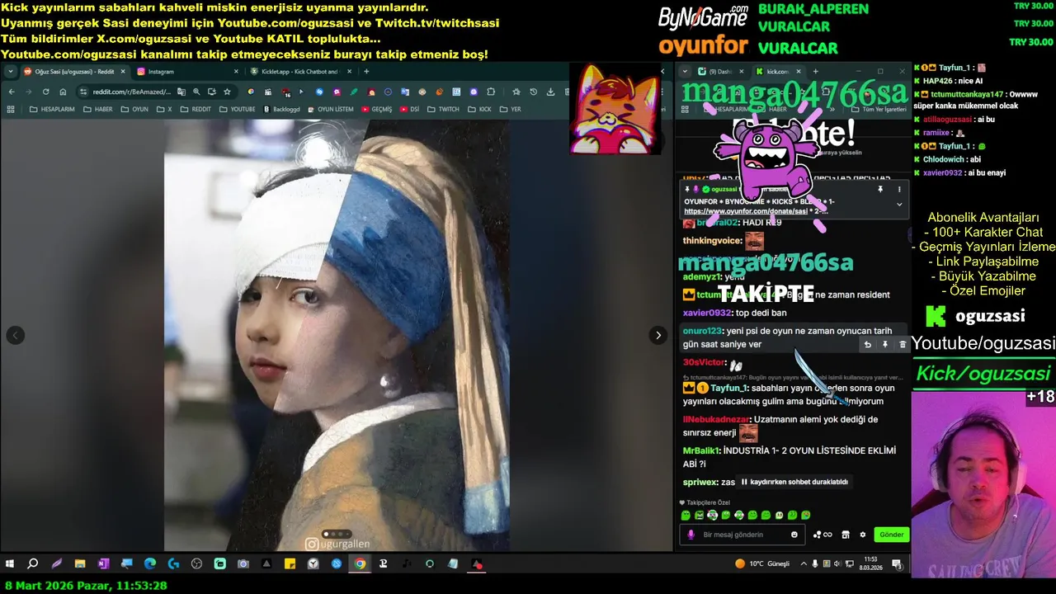This screenshot has height=594, width=1056.
Task: Open the pinned message options menu
Action: coord(899,190)
